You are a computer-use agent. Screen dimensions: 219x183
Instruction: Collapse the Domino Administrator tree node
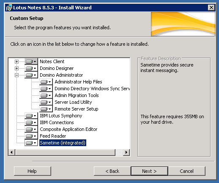[16, 75]
